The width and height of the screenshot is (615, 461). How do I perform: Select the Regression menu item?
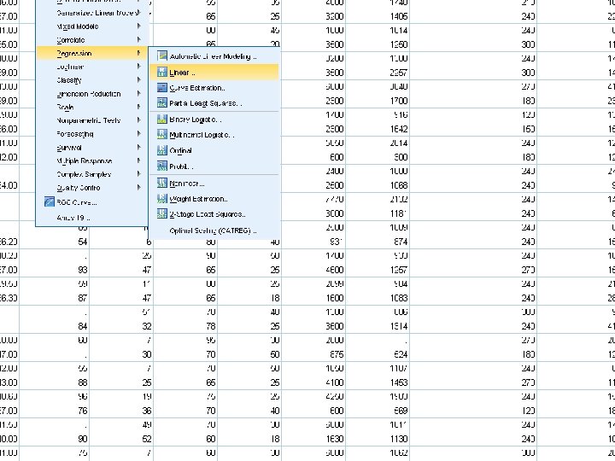coord(91,53)
